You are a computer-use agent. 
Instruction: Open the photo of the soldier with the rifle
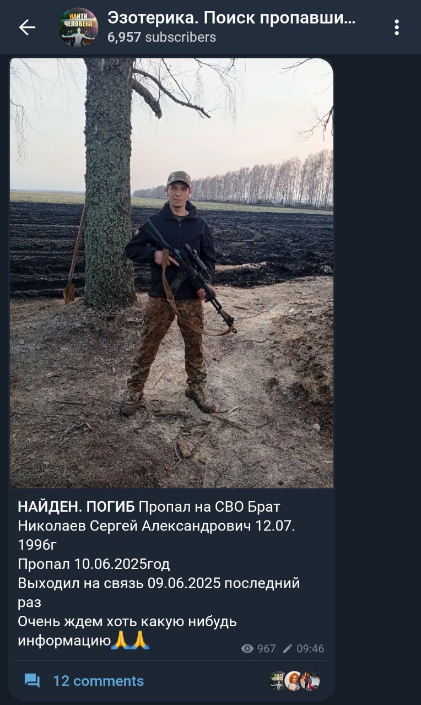pos(171,273)
